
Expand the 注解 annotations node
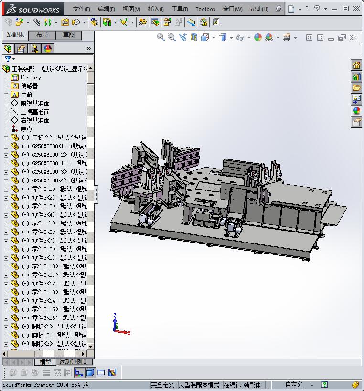pos(6,95)
